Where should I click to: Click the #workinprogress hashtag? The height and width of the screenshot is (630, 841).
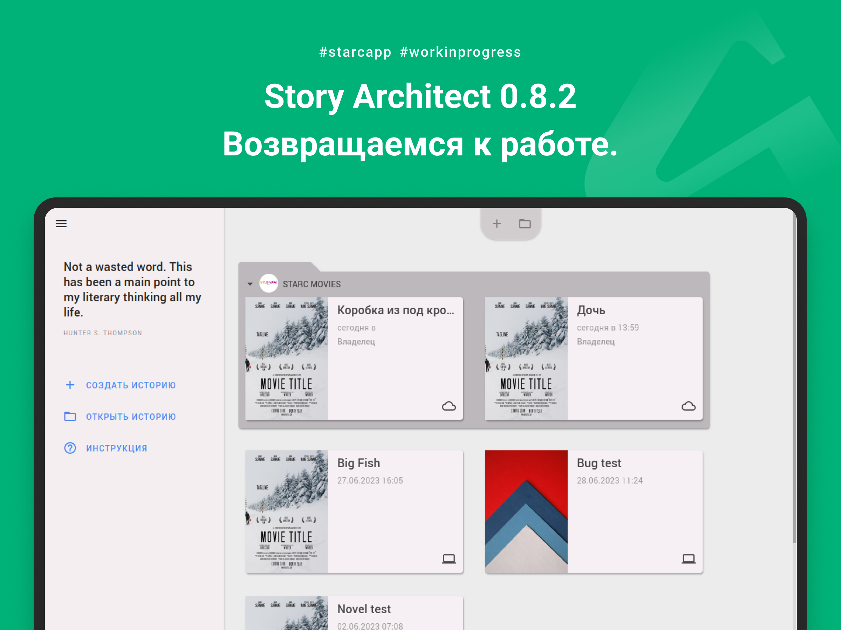[460, 52]
